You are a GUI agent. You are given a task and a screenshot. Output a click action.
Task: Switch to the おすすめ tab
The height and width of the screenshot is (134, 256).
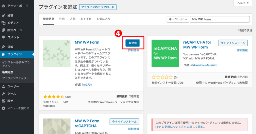click(x=86, y=19)
